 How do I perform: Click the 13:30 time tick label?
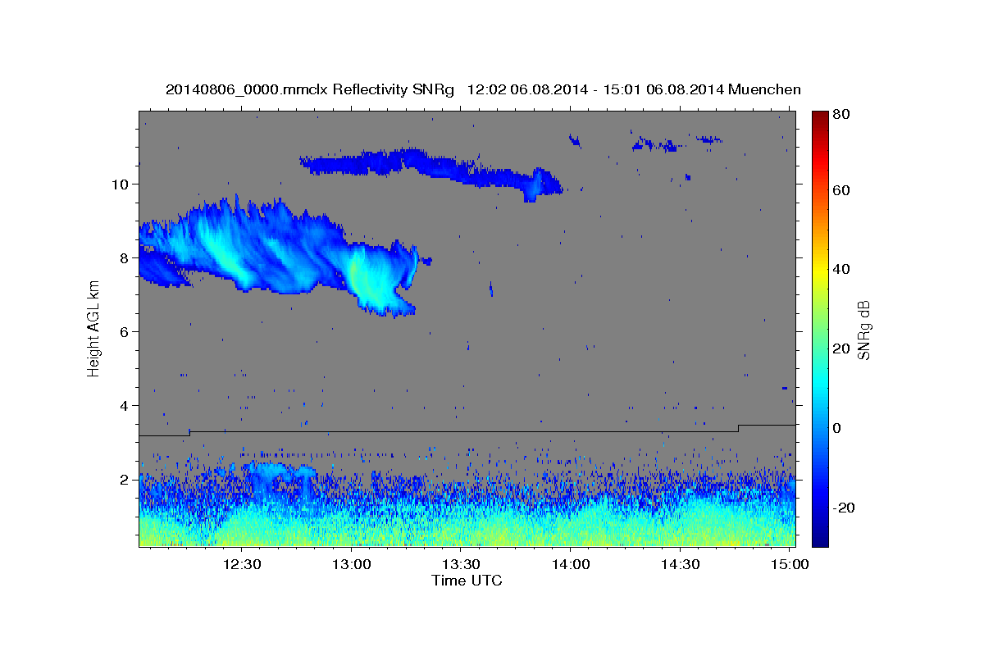[462, 564]
